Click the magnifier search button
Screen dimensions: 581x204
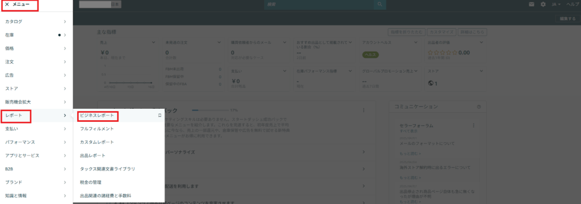tap(380, 5)
